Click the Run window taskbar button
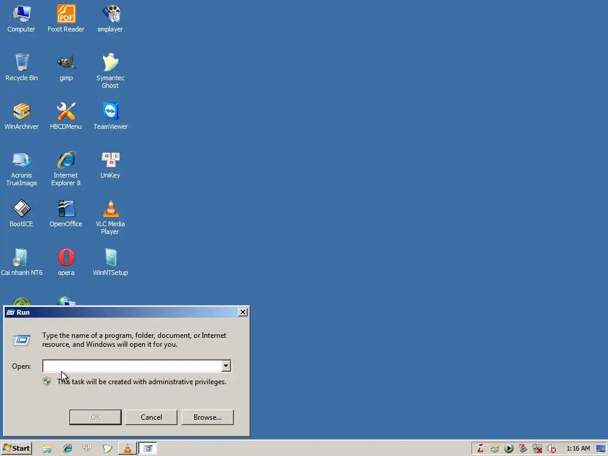The height and width of the screenshot is (456, 608). pos(148,449)
